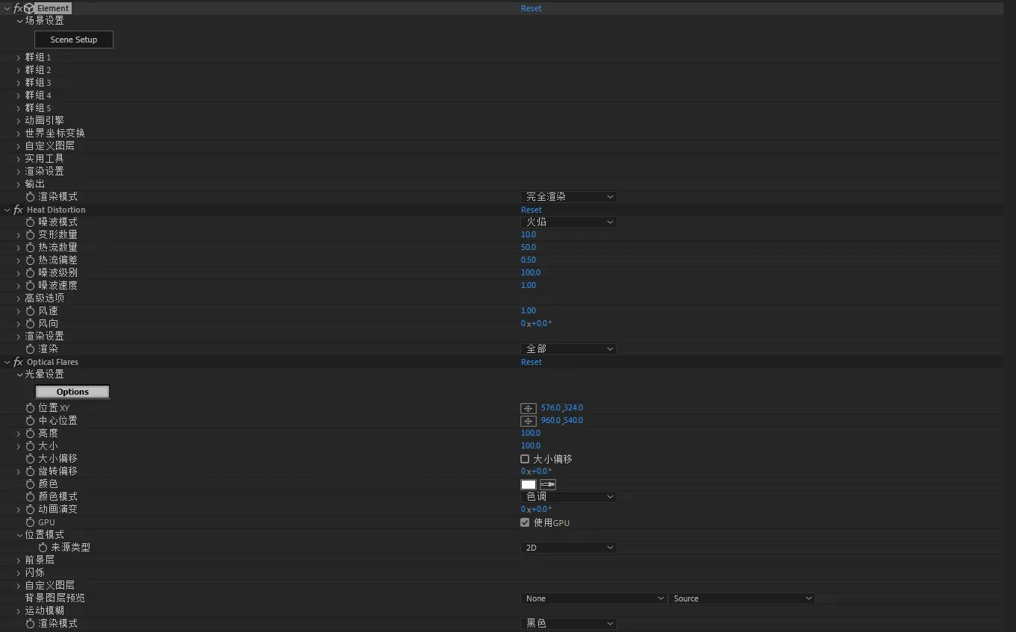Image resolution: width=1016 pixels, height=632 pixels.
Task: Expand the 闪烁 section
Action: click(19, 572)
